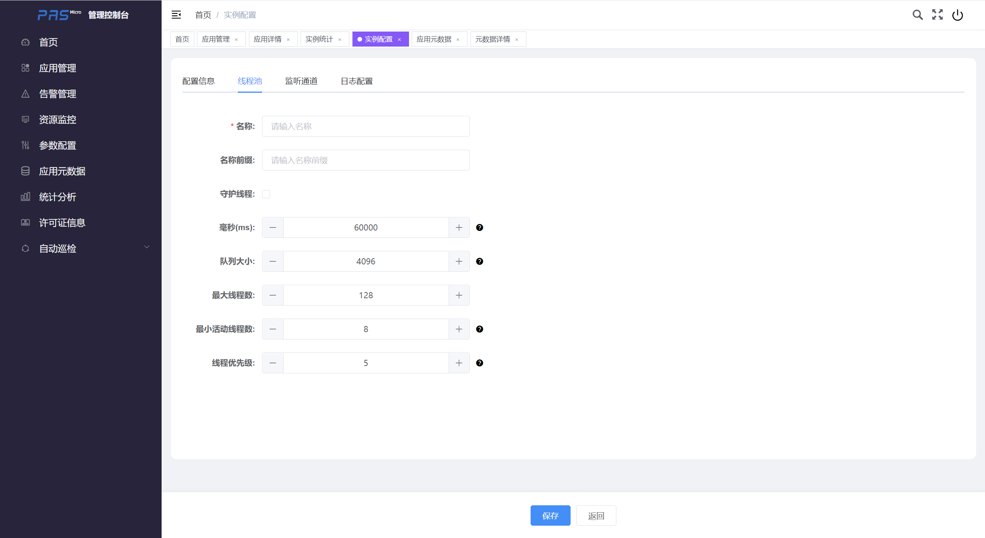Click help icon beside 线程优先级

pos(479,363)
